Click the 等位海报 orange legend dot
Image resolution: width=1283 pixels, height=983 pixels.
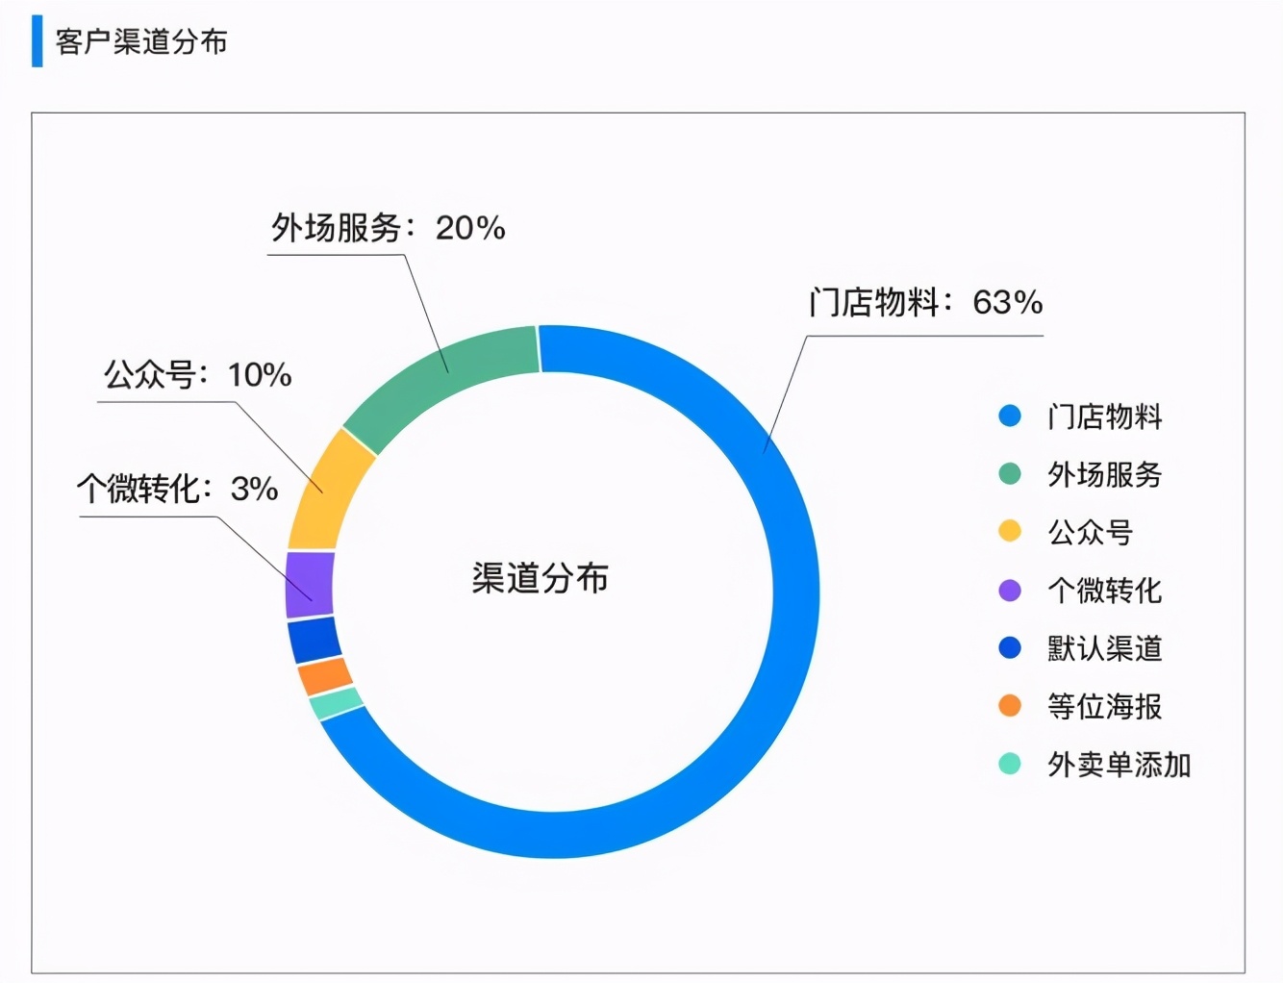point(1009,706)
